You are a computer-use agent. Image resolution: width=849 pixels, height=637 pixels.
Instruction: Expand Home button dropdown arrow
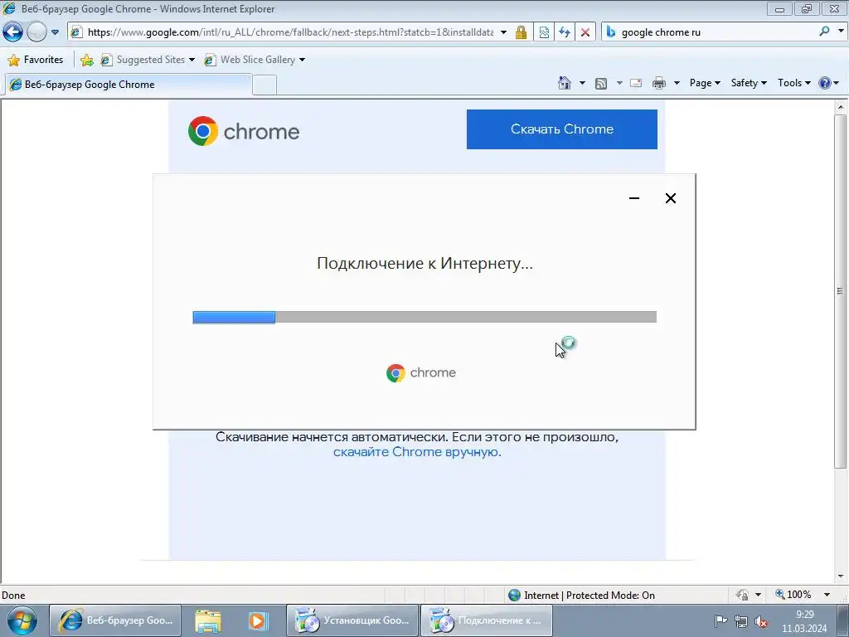(x=582, y=83)
